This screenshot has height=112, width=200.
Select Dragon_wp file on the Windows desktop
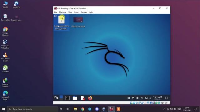coord(16,18)
